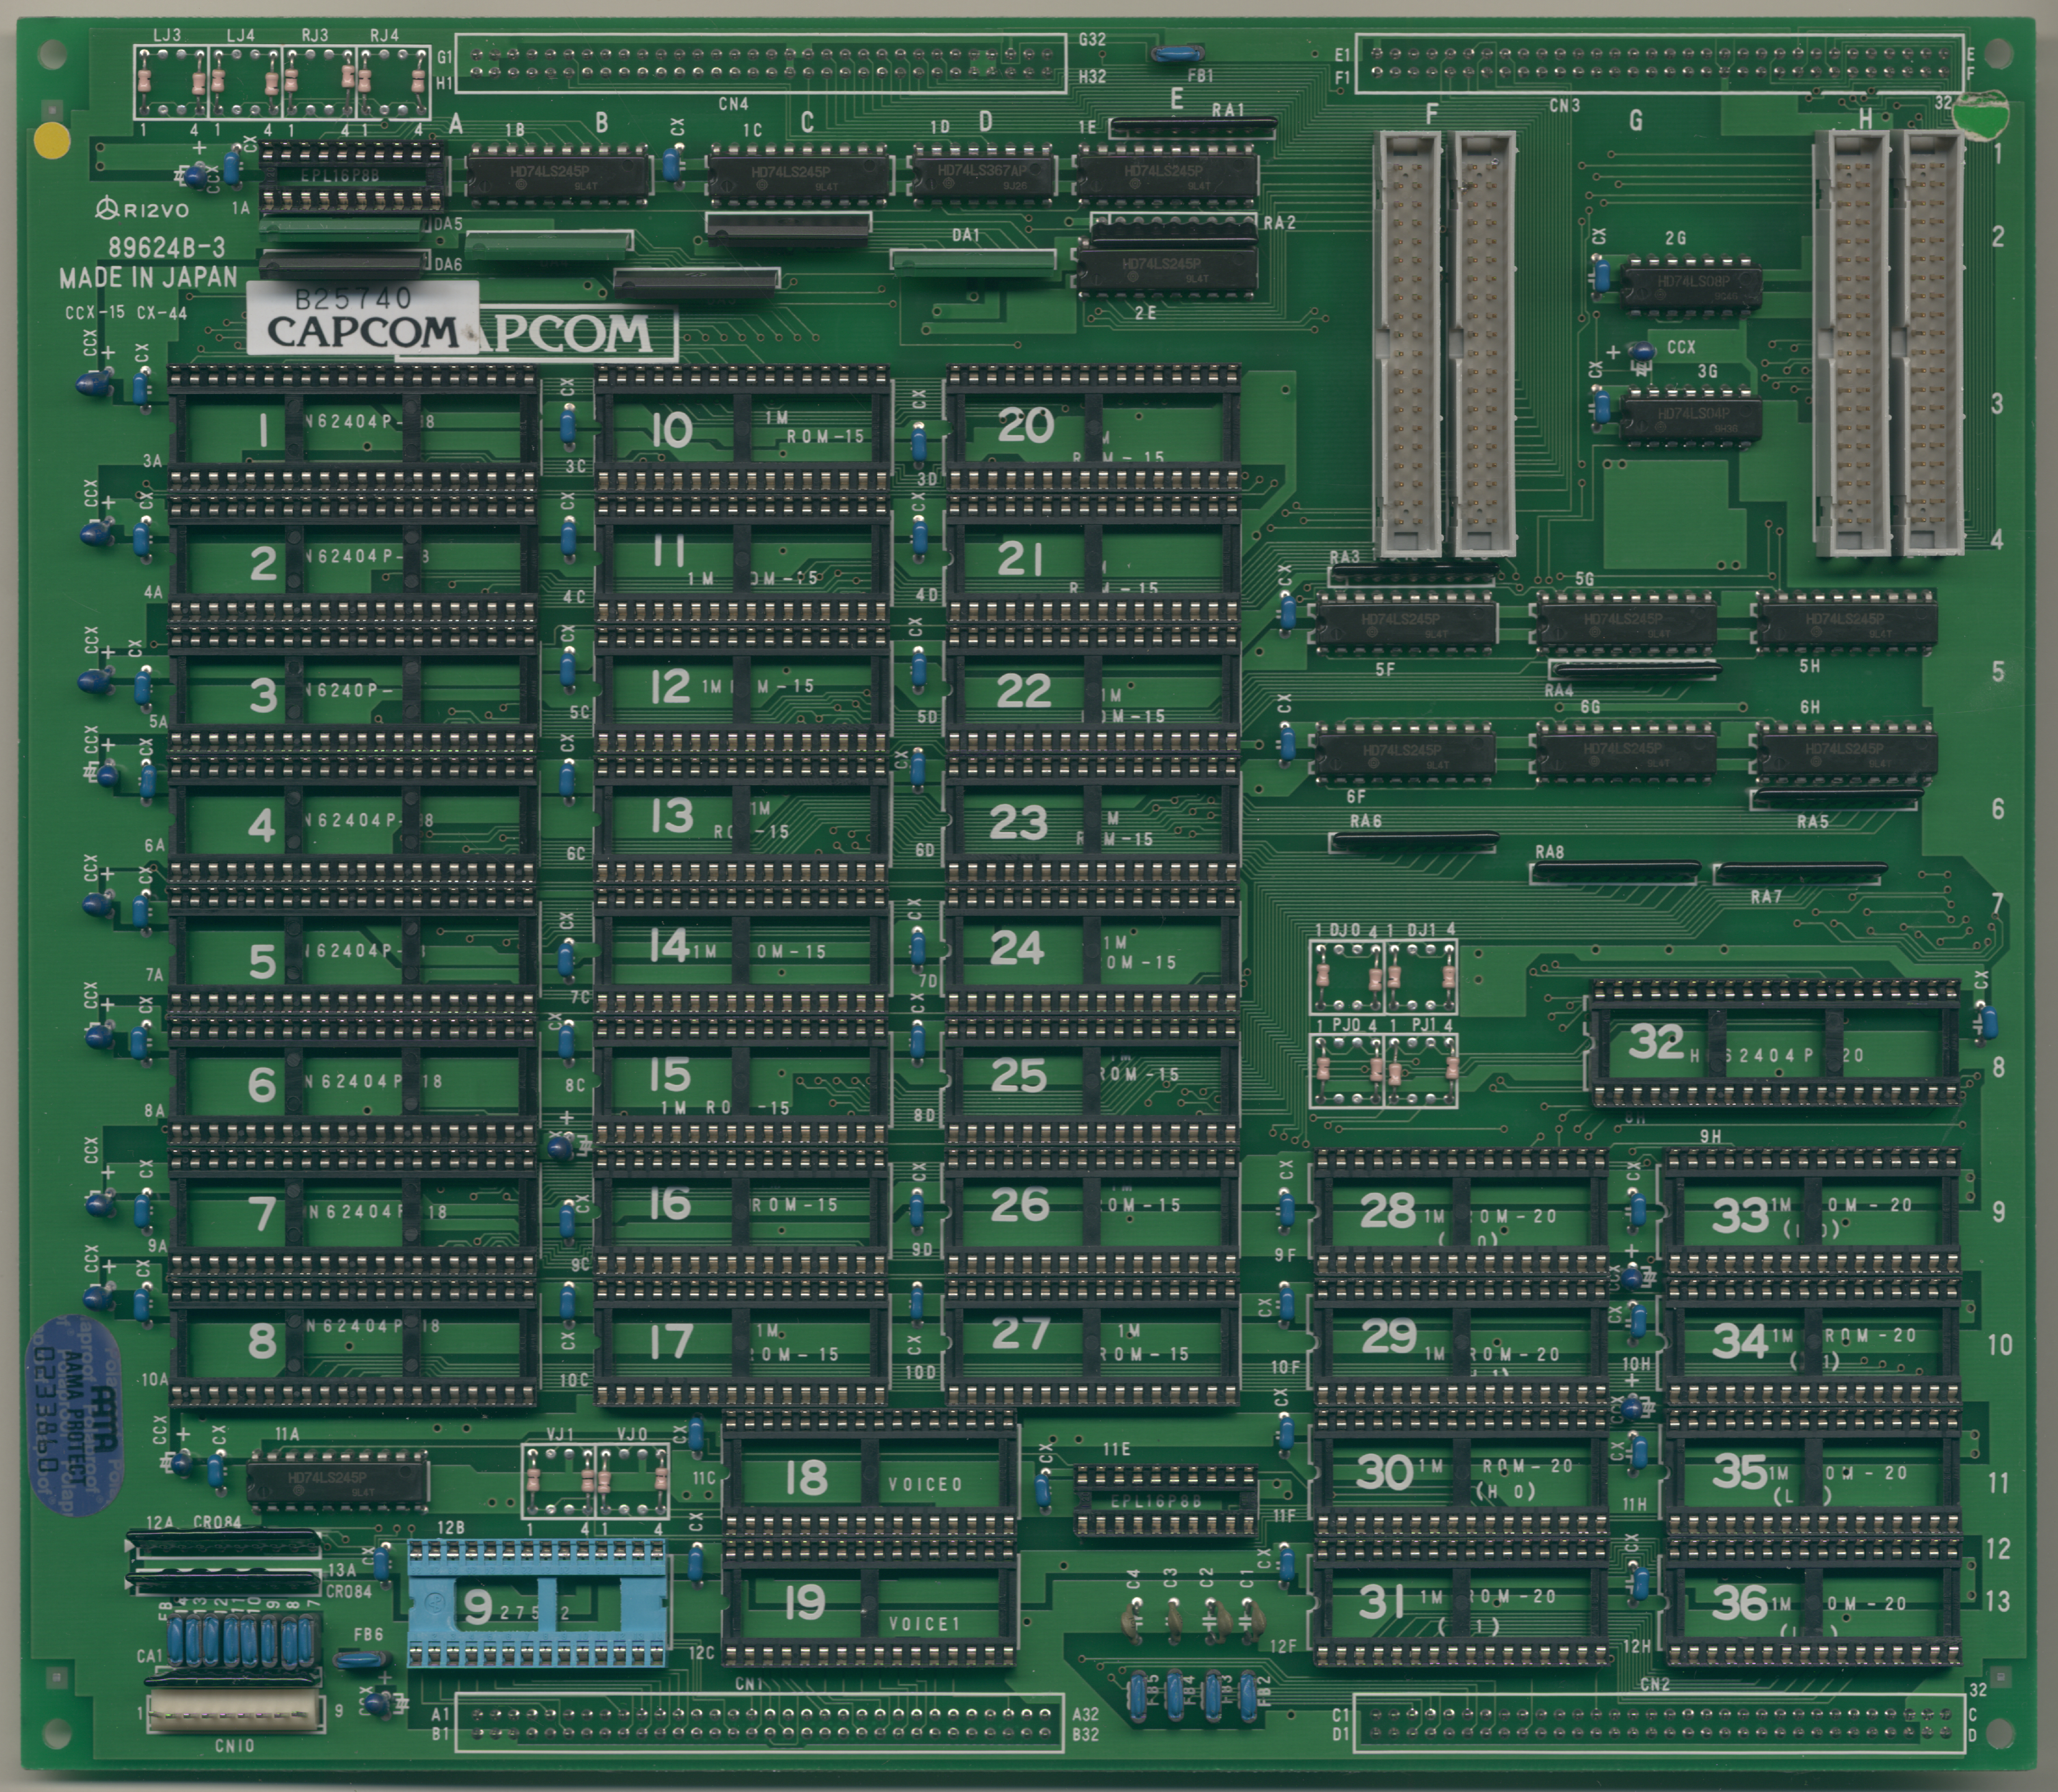
Task: Click the EPL16P8B chip at 1A
Action: click(352, 176)
